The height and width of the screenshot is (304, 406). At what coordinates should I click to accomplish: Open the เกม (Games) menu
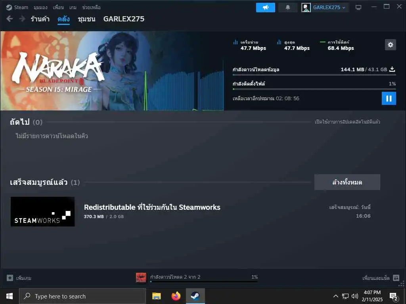click(x=73, y=7)
